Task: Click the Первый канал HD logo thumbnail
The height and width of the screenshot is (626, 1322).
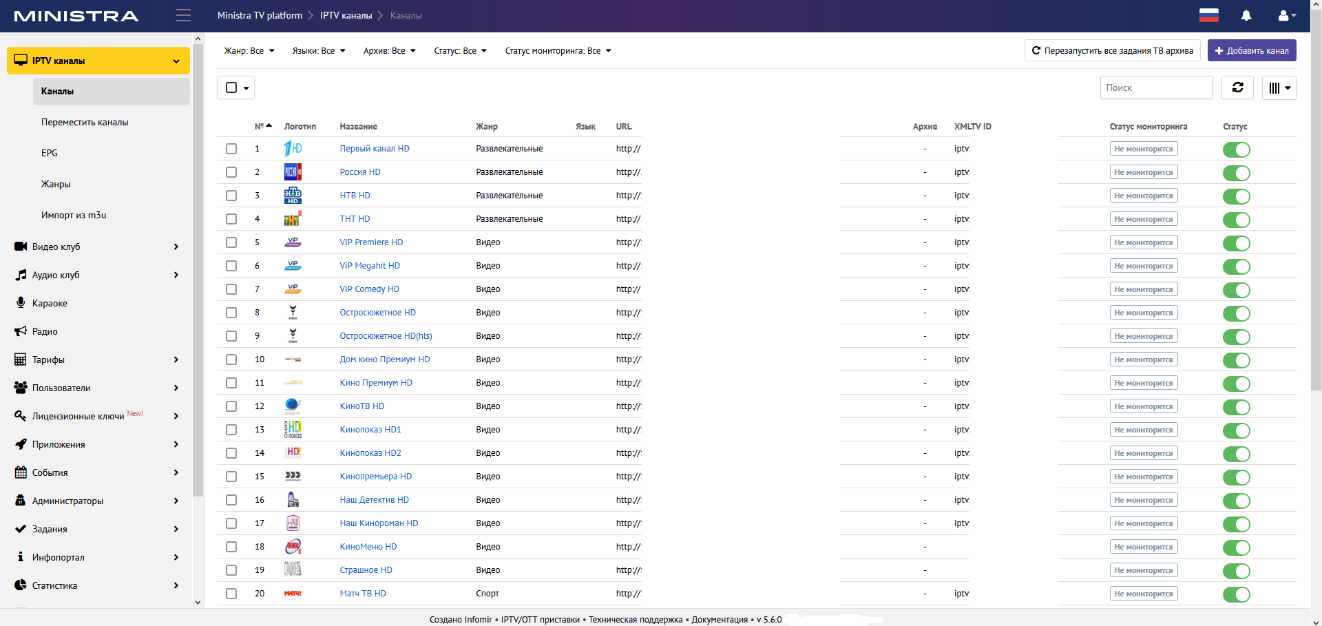Action: click(293, 149)
